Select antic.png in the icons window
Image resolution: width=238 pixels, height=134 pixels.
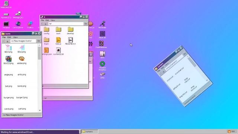(x=22, y=74)
